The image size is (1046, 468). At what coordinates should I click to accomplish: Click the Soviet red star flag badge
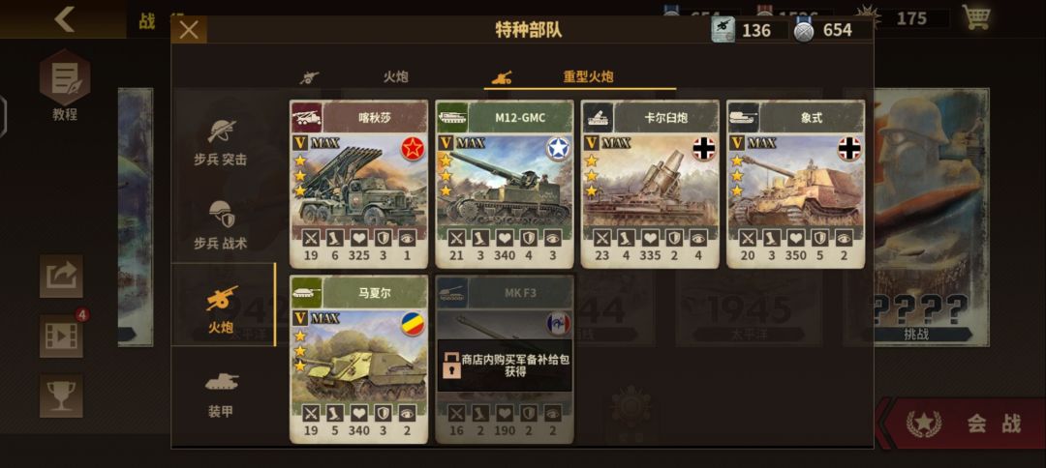[413, 148]
